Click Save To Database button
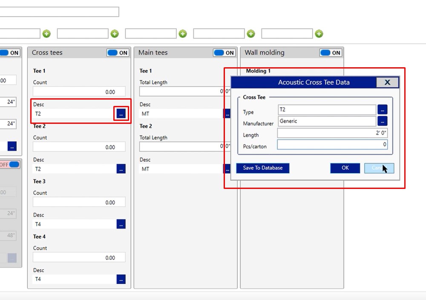426x300 pixels. 262,168
